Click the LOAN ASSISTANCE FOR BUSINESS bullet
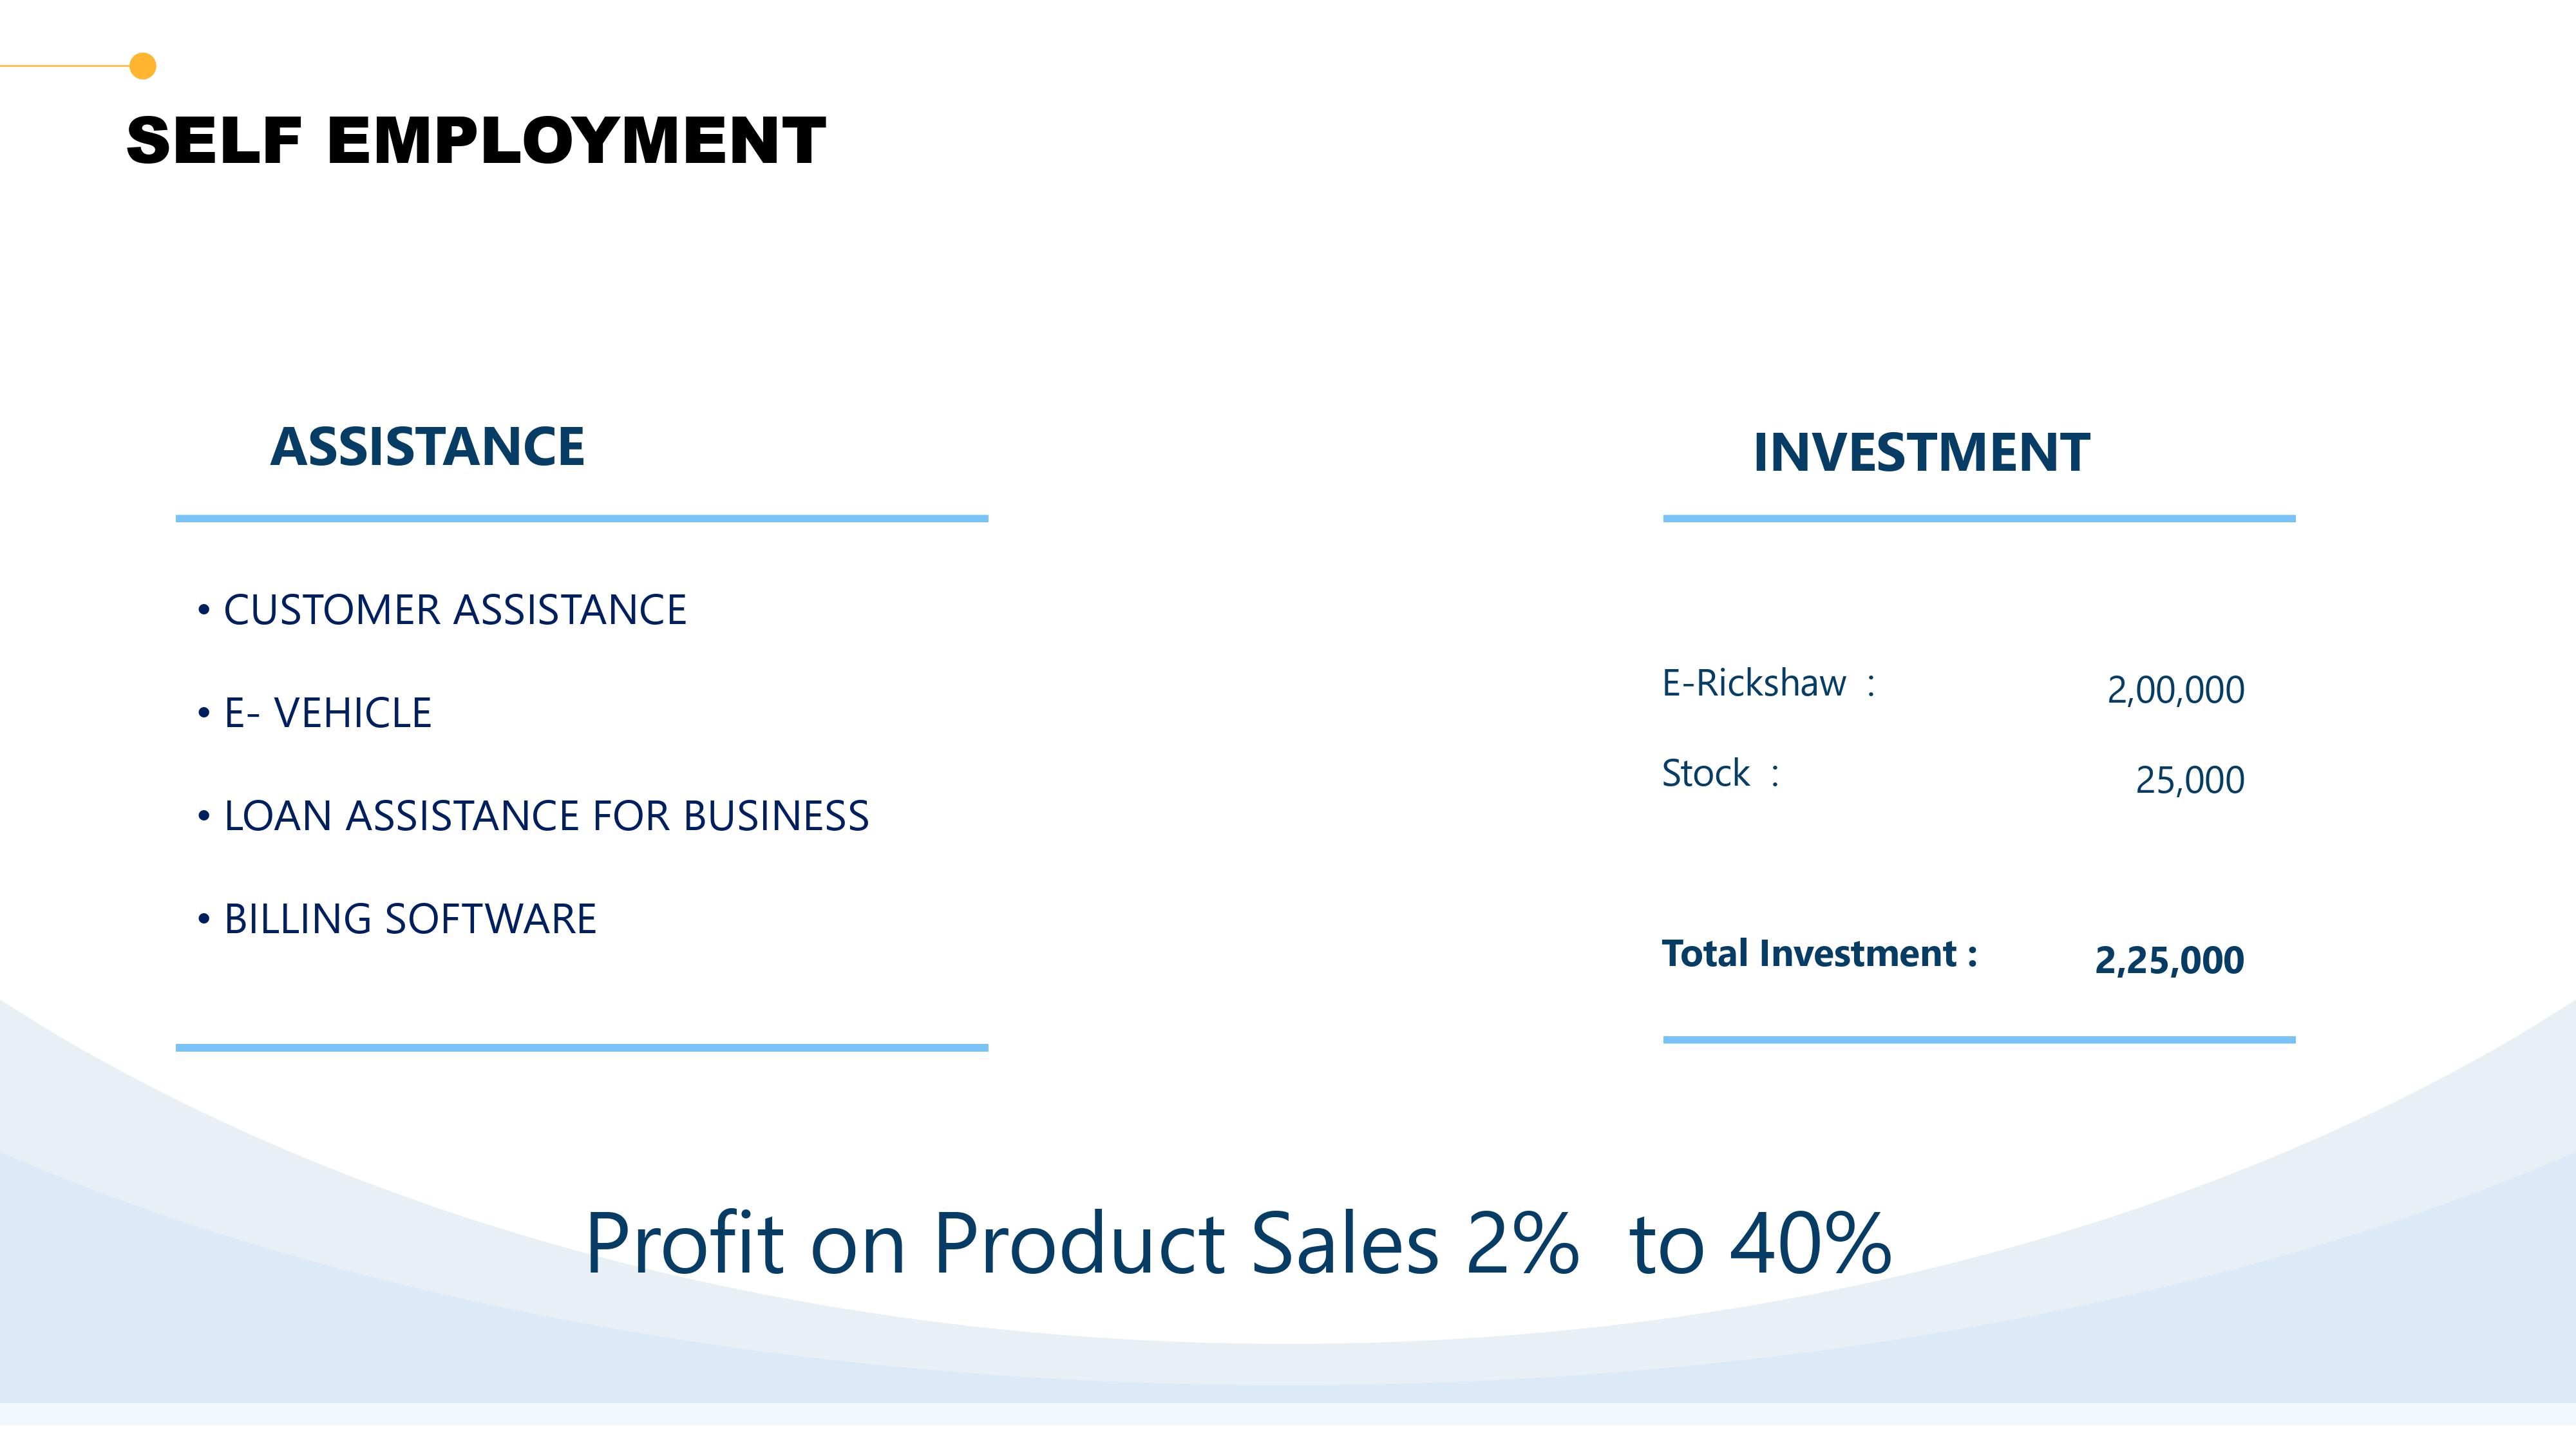Screen dimensions: 2576x1449 (545, 816)
